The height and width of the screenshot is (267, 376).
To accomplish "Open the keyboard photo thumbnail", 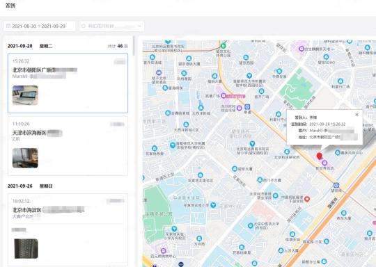I will (26, 248).
